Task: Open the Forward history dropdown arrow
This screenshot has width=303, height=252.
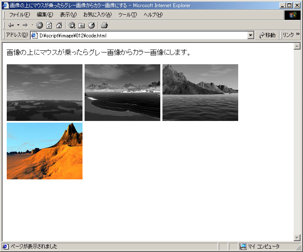Action: click(x=32, y=25)
